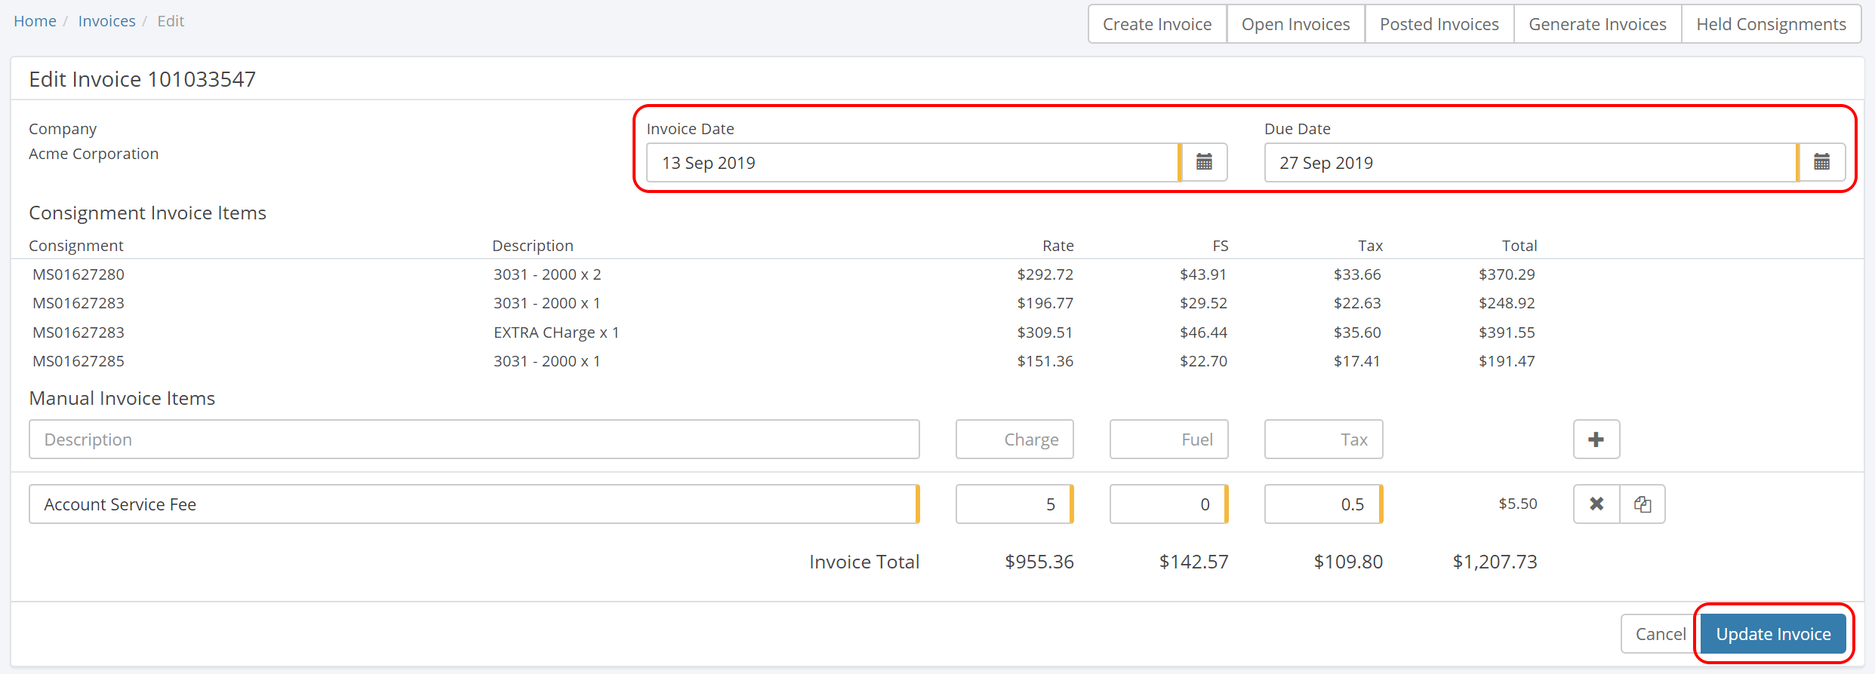This screenshot has height=674, width=1875.
Task: Click the EXTRA CHarge x 1 description
Action: tap(556, 332)
